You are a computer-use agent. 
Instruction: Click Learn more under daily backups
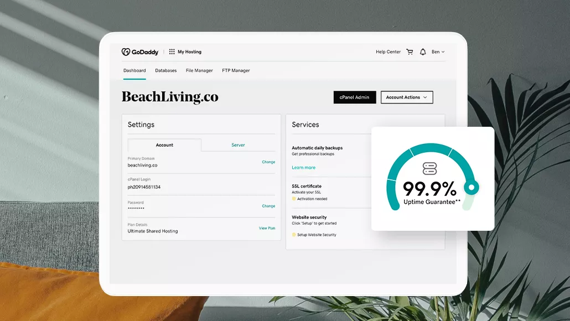pos(304,168)
